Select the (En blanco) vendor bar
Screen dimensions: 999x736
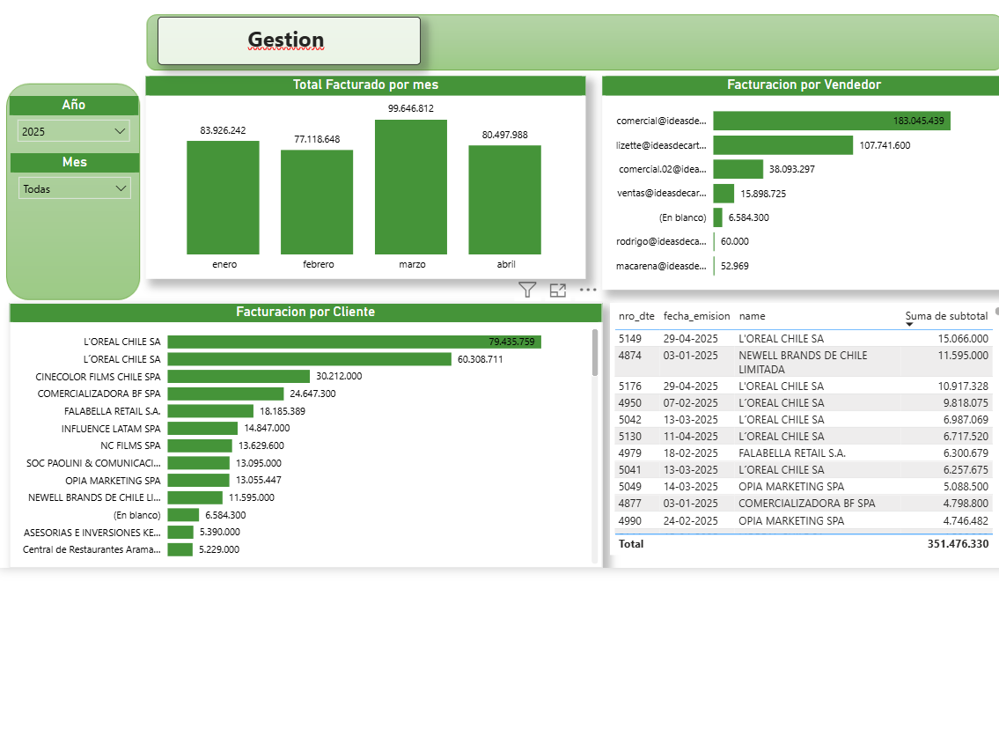[719, 217]
